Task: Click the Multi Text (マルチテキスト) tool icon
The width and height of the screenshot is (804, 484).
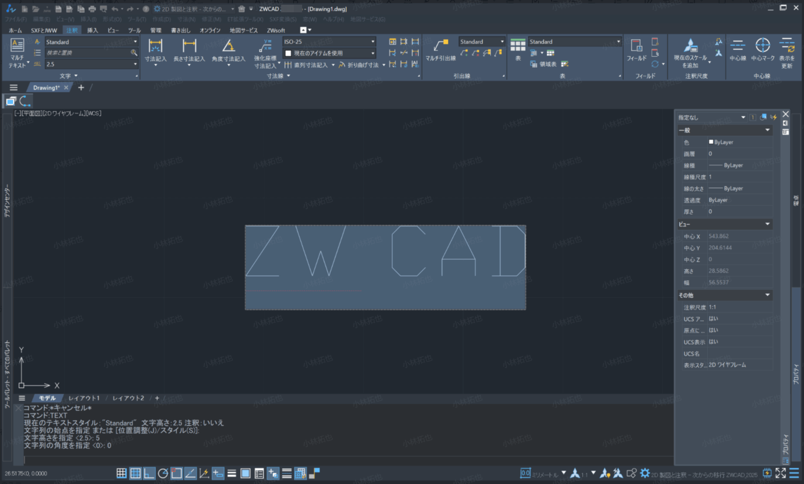Action: (x=17, y=46)
